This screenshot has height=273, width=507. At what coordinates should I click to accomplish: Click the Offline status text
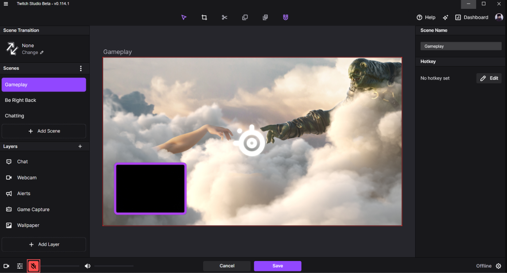[484, 266]
